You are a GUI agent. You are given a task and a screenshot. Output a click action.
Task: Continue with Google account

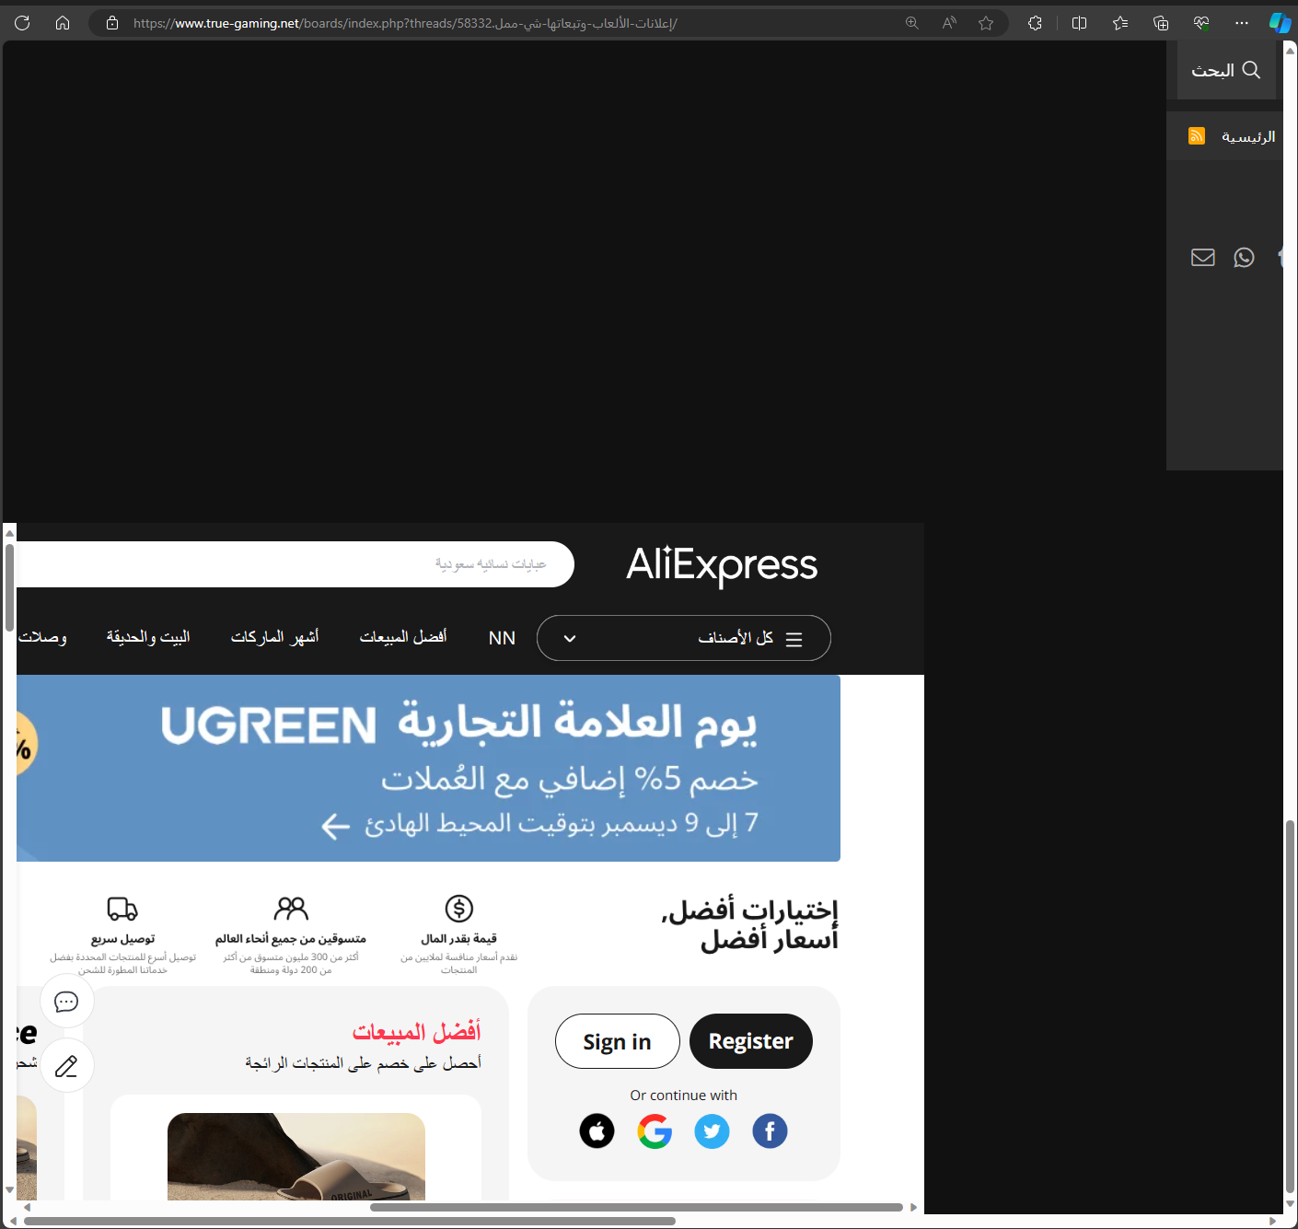[655, 1130]
